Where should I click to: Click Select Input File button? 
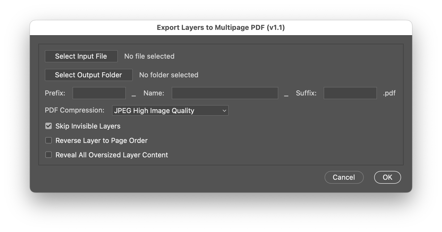[x=81, y=56]
